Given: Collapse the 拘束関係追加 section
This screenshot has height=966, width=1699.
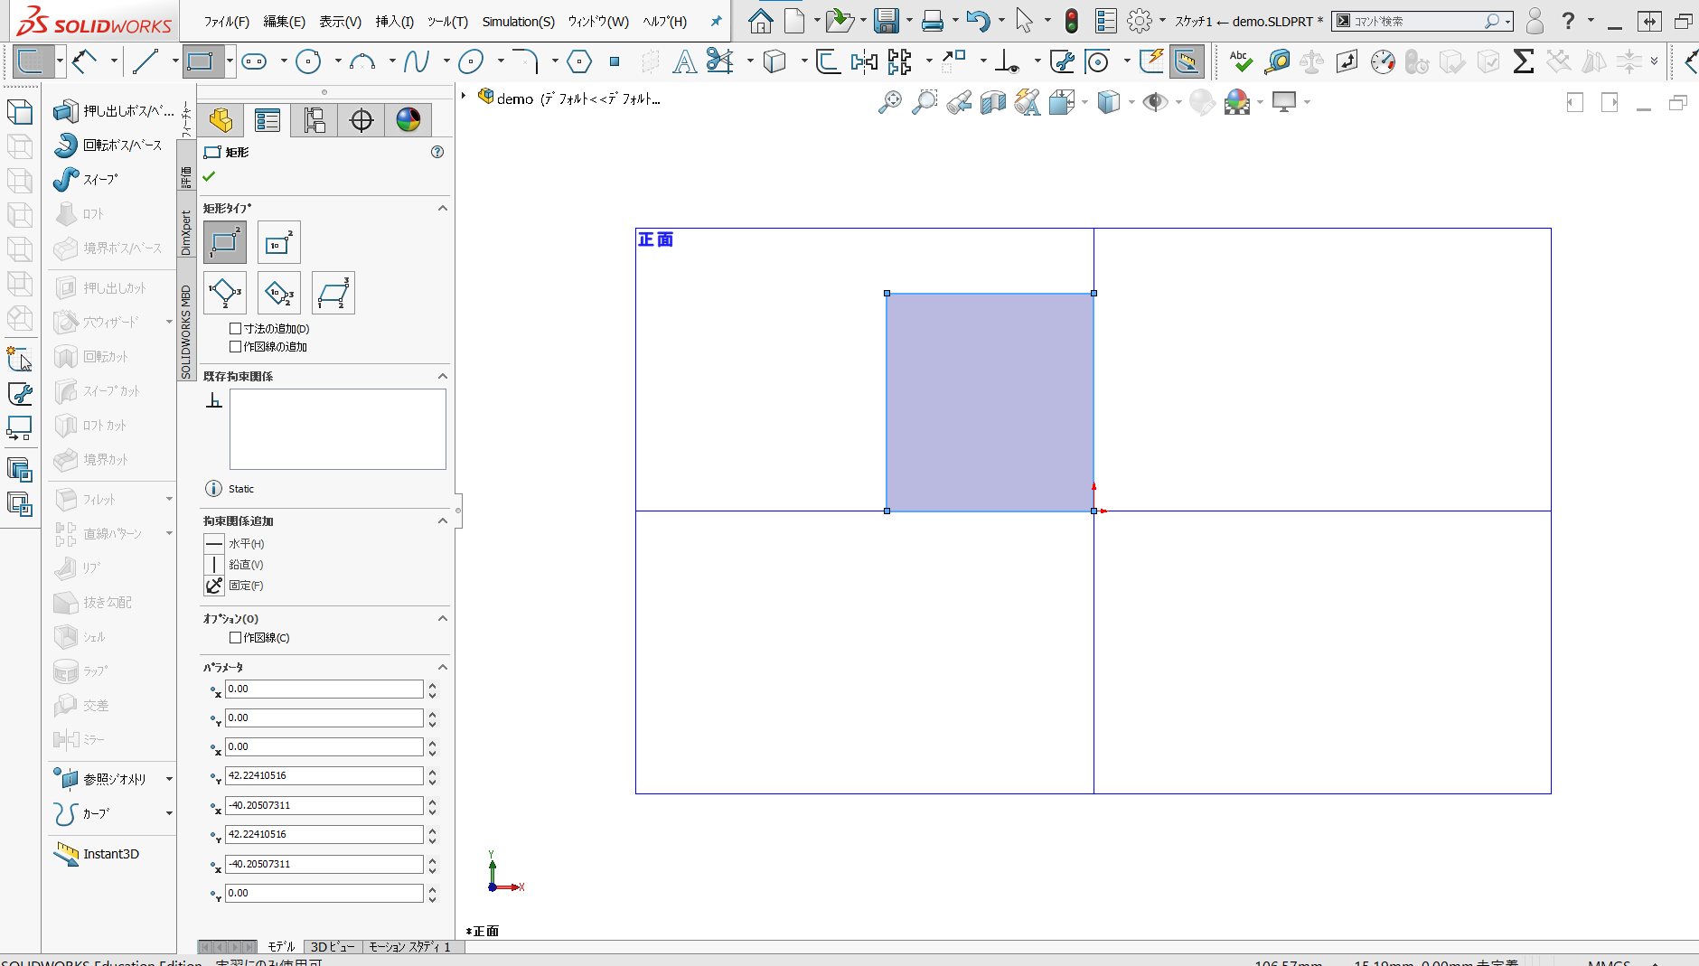Looking at the screenshot, I should click(x=443, y=521).
